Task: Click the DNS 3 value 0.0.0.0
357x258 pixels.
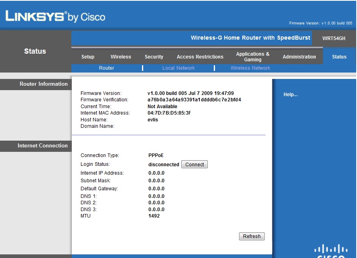Action: point(156,210)
